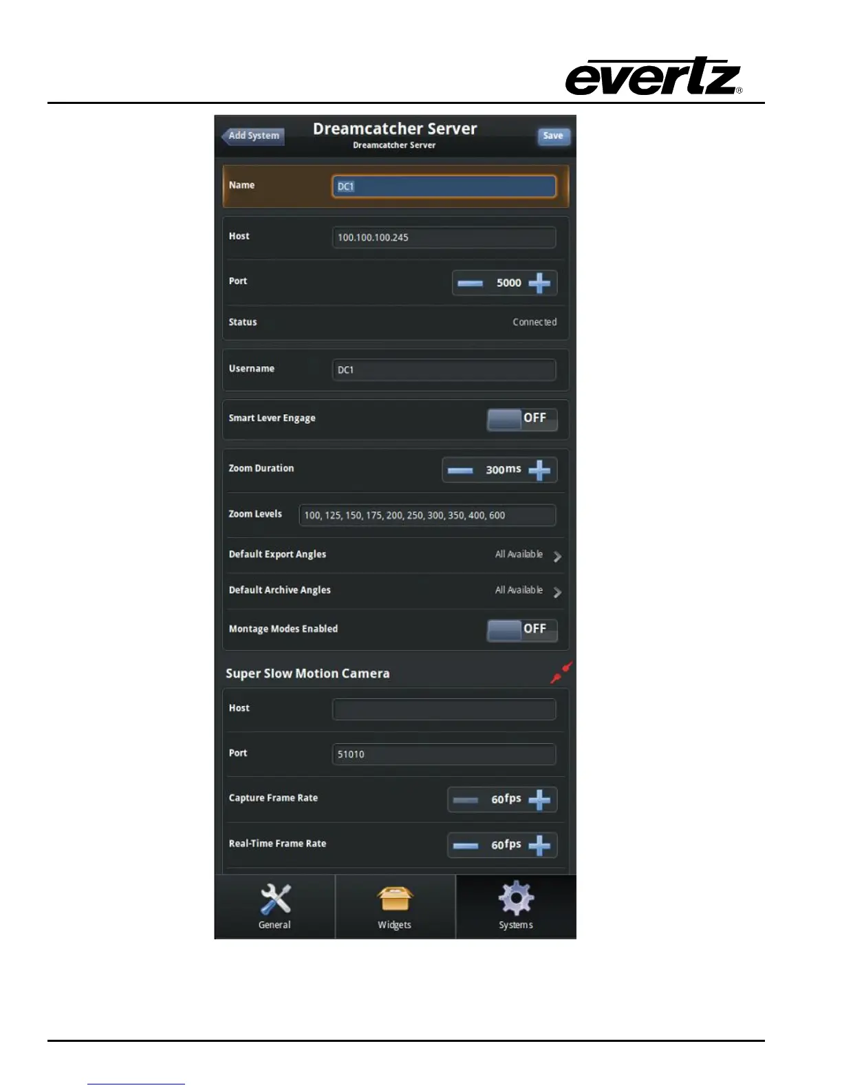The width and height of the screenshot is (842, 1090).
Task: Click the Super Slow Motion Camera Host field
Action: point(444,709)
